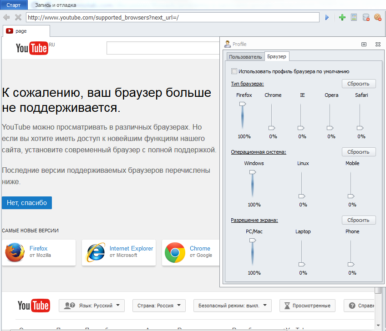The image size is (386, 331).
Task: Select the page browser tab
Action: 26,31
